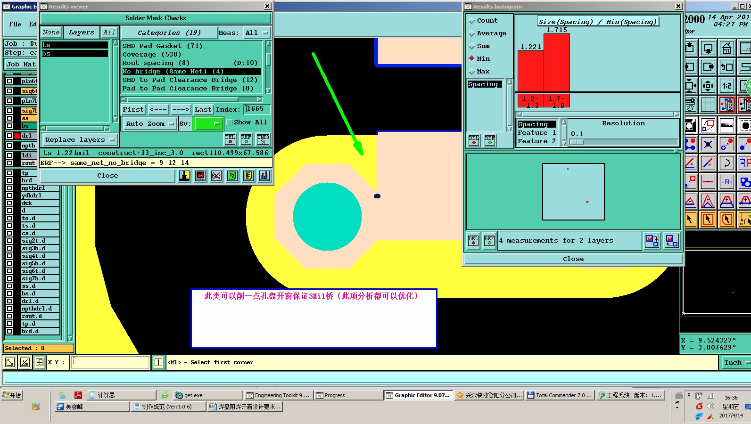Go to previous result with <--- button
The height and width of the screenshot is (424, 751).
pyautogui.click(x=158, y=109)
